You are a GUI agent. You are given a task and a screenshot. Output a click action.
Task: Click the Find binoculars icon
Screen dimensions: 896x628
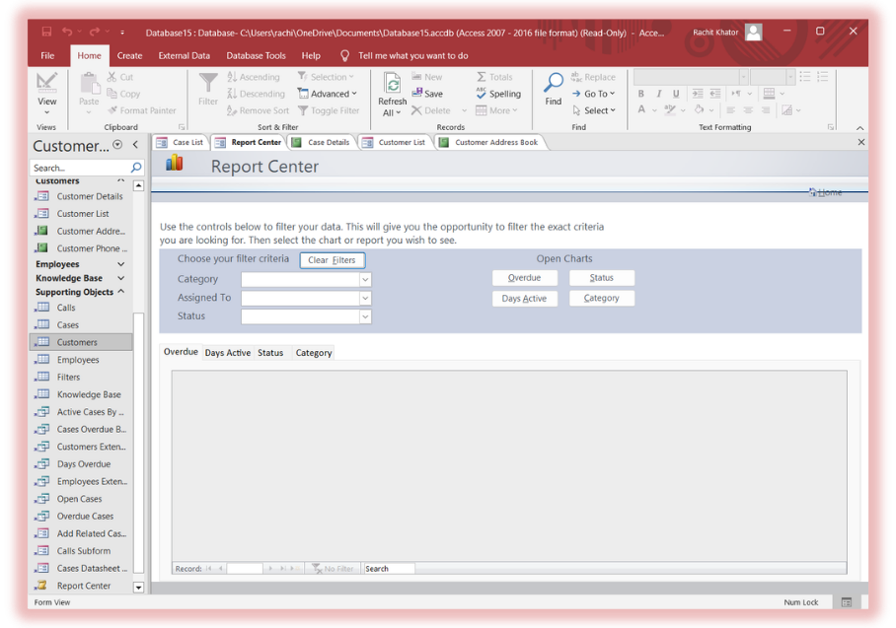point(553,84)
